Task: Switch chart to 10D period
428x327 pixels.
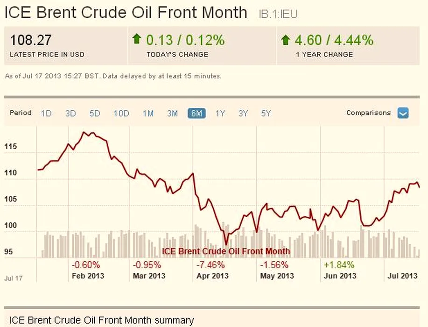Action: coord(121,113)
